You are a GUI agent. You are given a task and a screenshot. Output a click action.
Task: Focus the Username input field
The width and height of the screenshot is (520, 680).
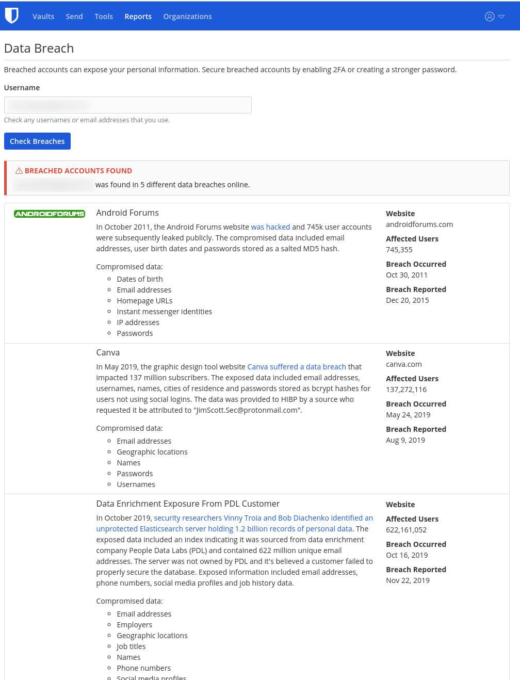tap(128, 105)
